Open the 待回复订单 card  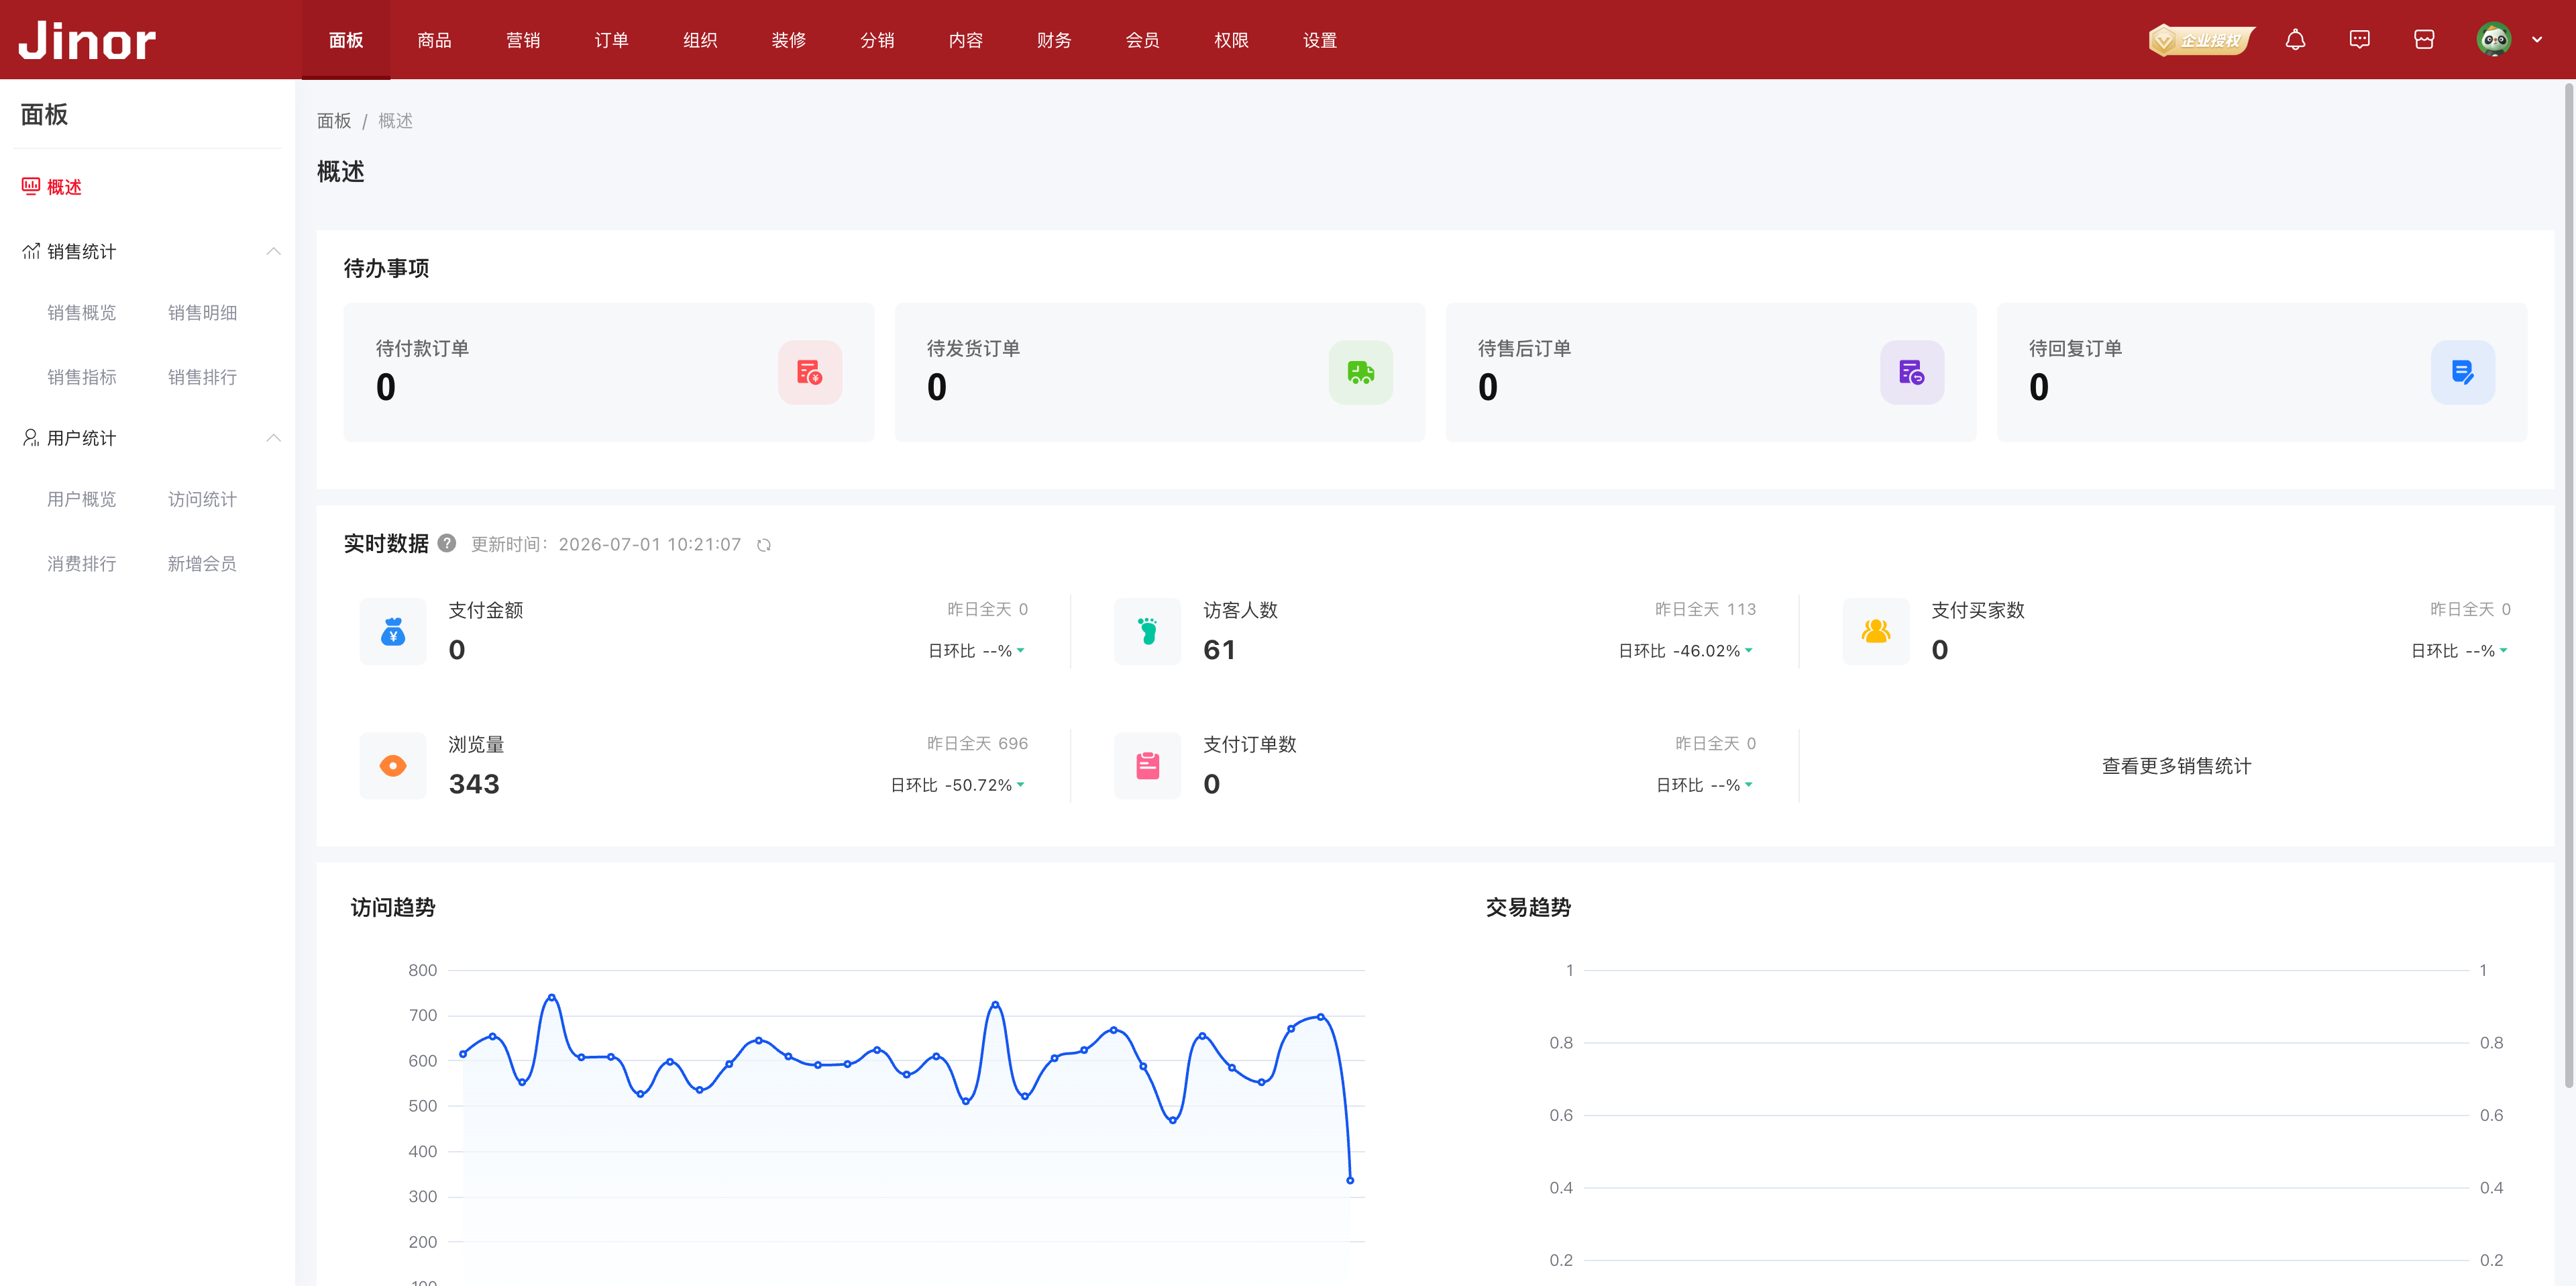pos(2262,373)
